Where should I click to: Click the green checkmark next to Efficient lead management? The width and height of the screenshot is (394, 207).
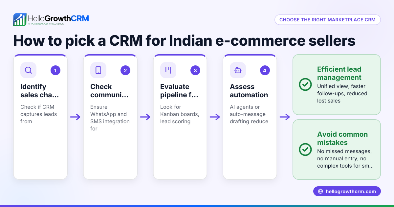click(305, 84)
